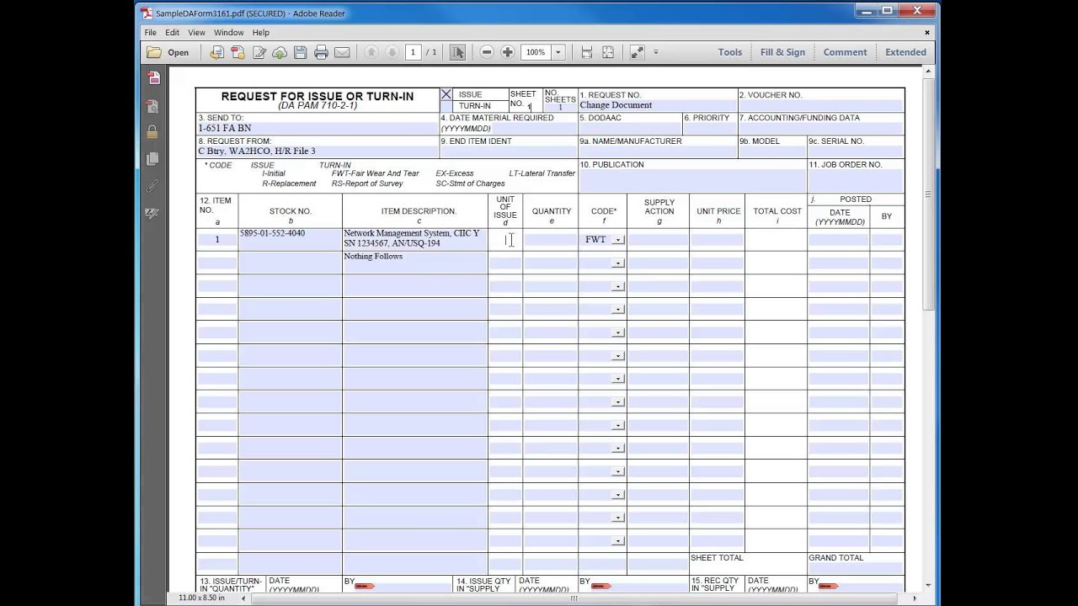The image size is (1078, 606).
Task: Click the Send To field with 1-651 FA BN
Action: pyautogui.click(x=318, y=129)
